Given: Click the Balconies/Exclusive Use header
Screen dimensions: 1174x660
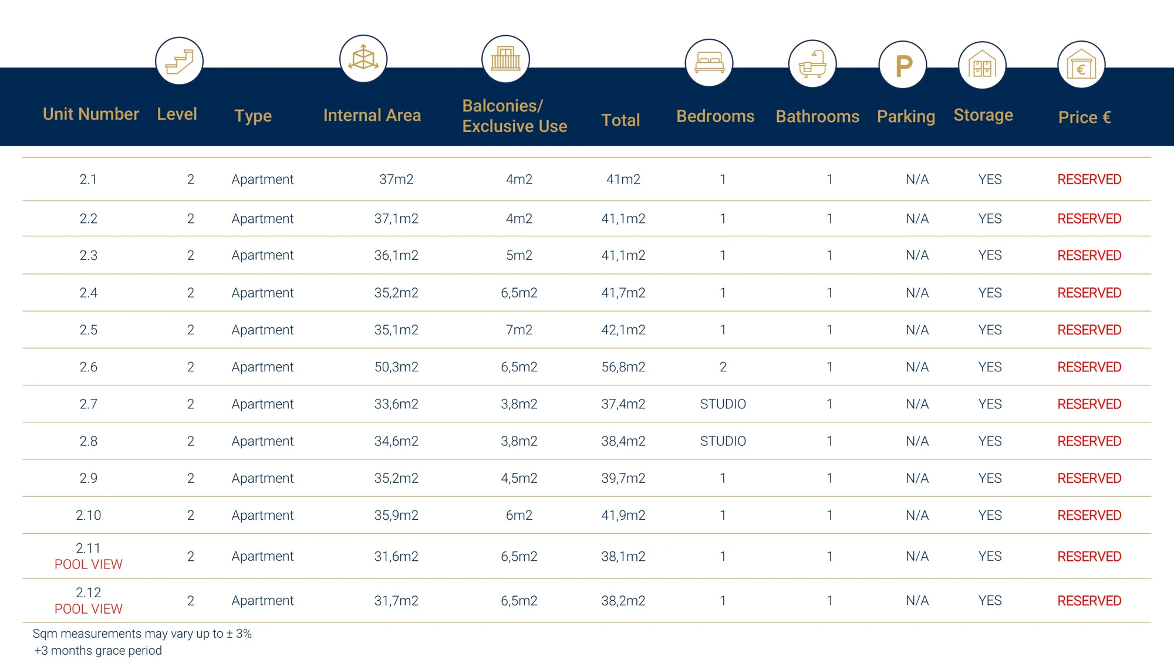Looking at the screenshot, I should click(514, 116).
